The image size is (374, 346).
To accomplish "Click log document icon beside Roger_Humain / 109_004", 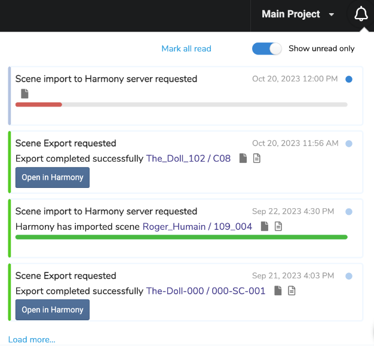I will point(278,226).
